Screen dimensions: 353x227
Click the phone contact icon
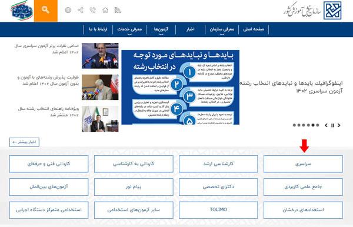tap(93, 10)
